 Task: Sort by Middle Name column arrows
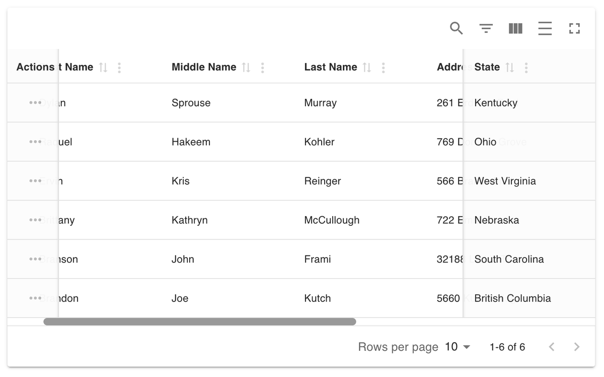(x=246, y=68)
